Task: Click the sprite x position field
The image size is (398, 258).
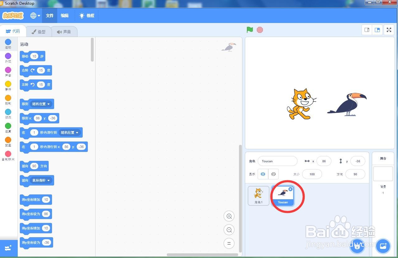Action: tap(324, 161)
